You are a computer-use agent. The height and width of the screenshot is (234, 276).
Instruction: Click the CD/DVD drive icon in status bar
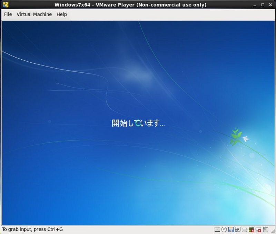224,230
